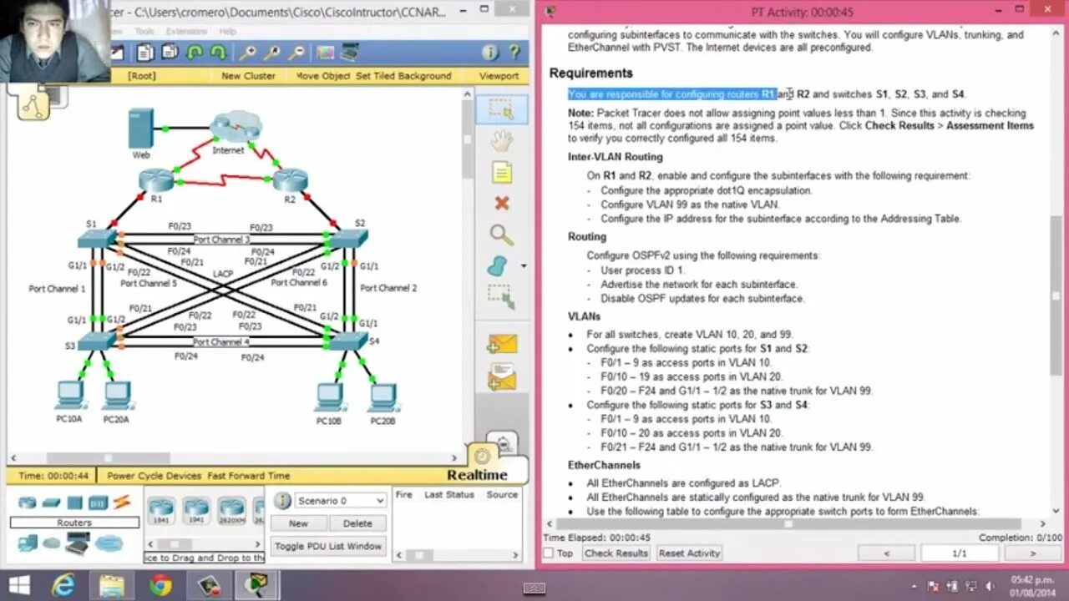Activate the Select arrow tool
The width and height of the screenshot is (1069, 601).
coord(501,109)
